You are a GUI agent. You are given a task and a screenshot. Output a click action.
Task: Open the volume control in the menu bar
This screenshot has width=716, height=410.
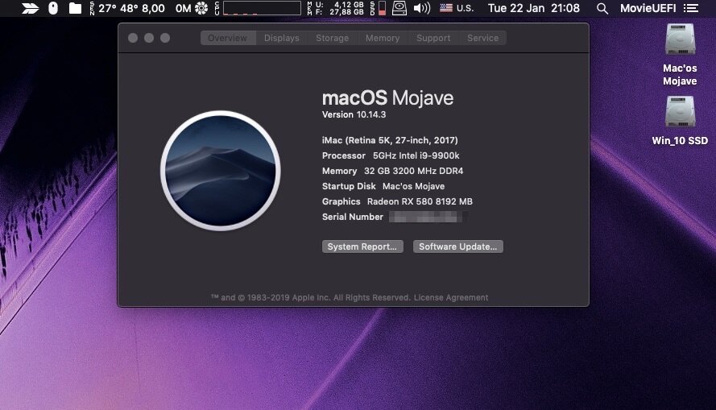[x=421, y=8]
